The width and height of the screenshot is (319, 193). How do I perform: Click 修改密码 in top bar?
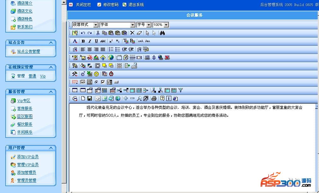(x=111, y=5)
